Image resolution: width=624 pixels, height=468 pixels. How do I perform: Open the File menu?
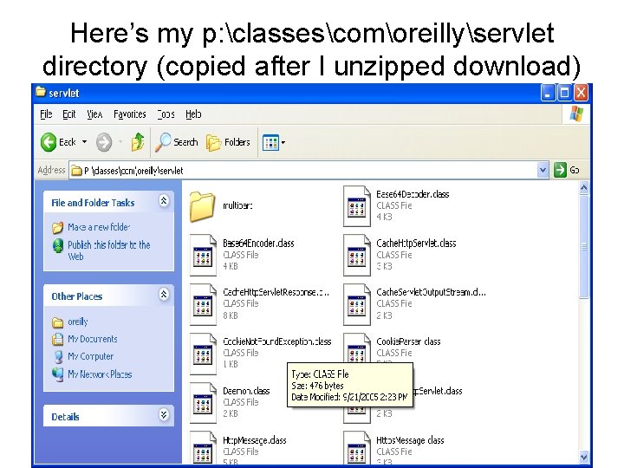click(46, 114)
